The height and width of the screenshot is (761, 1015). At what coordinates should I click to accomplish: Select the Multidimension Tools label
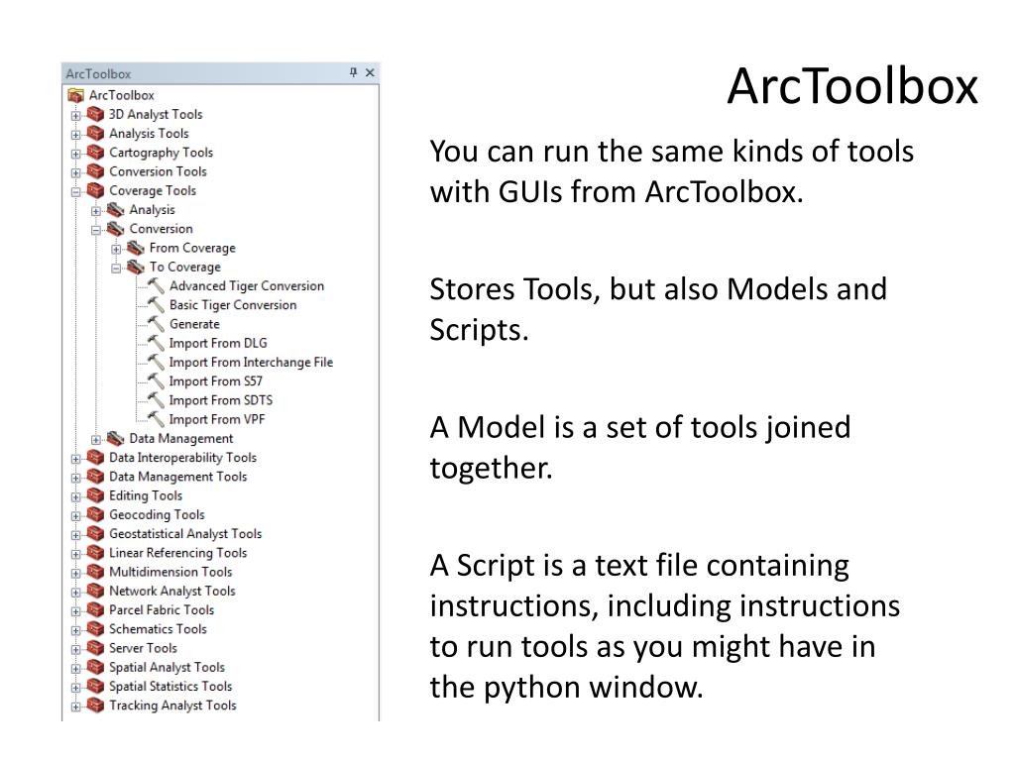click(170, 572)
